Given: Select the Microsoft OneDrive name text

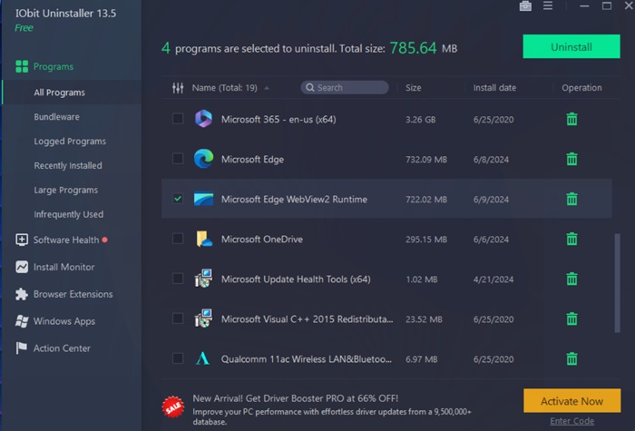Looking at the screenshot, I should (262, 239).
